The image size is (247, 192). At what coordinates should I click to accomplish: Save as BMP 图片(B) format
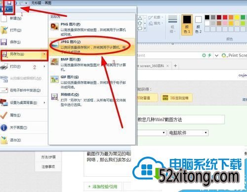coord(92,64)
